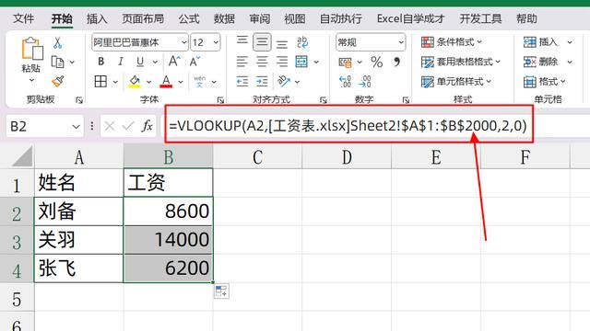Toggle the Middle Align button
The image size is (590, 331).
(x=262, y=41)
